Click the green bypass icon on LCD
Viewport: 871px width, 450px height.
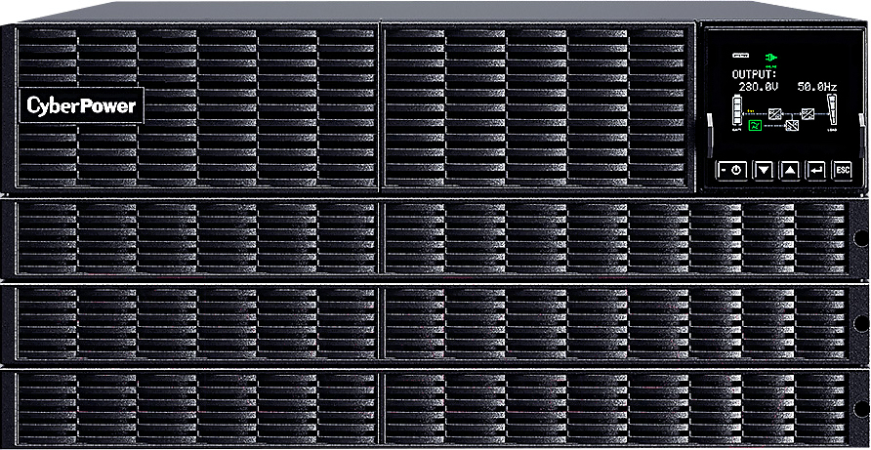point(755,125)
